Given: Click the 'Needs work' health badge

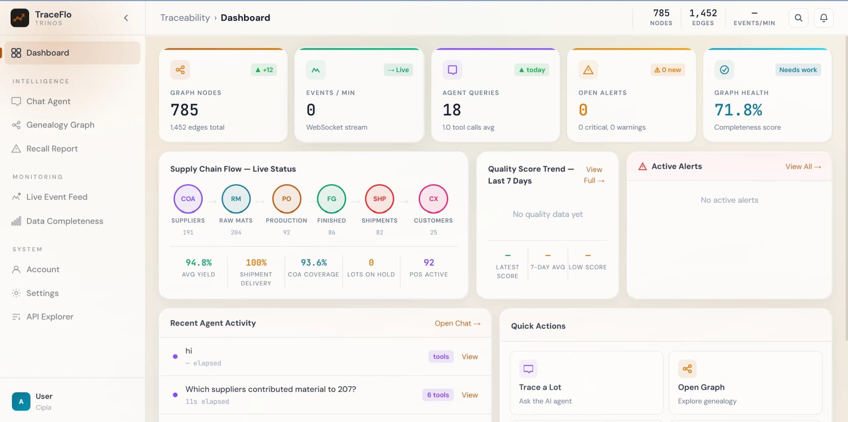Looking at the screenshot, I should (798, 70).
